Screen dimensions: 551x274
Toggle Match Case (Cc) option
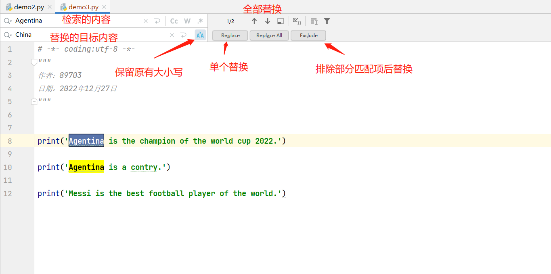[174, 21]
